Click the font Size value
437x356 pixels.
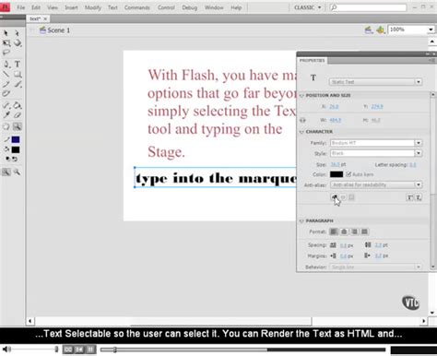[335, 164]
